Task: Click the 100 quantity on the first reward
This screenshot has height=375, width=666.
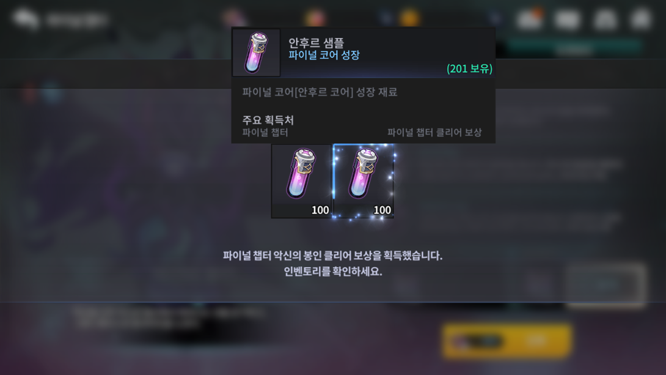Action: [x=320, y=210]
